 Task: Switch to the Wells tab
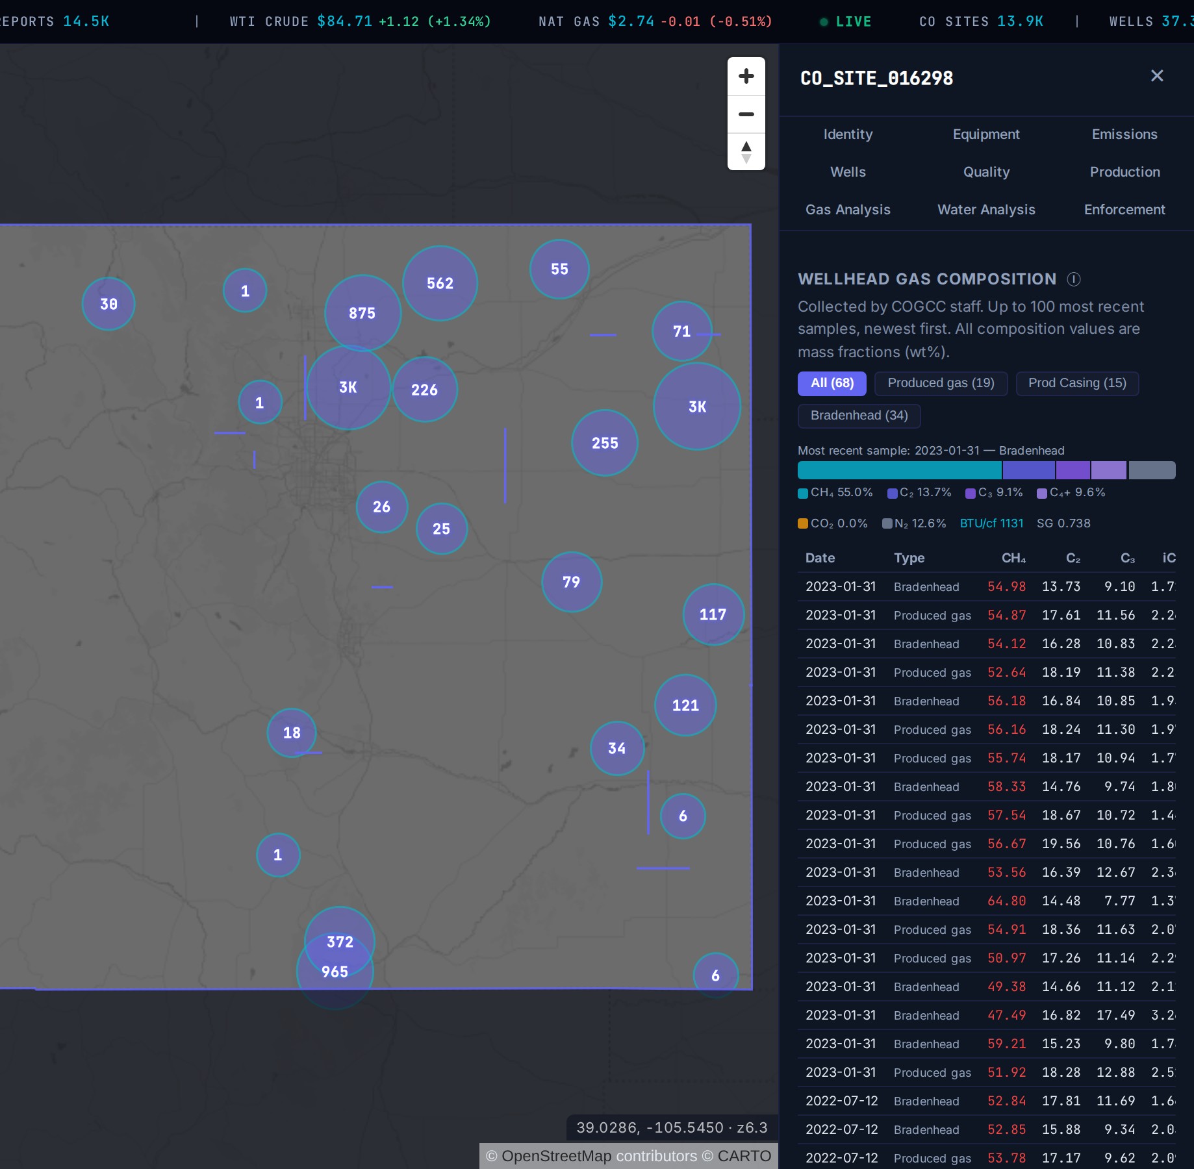[x=848, y=172]
